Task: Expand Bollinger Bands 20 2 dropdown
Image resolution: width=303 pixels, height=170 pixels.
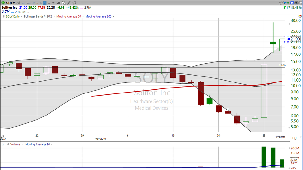Action: click(x=54, y=16)
